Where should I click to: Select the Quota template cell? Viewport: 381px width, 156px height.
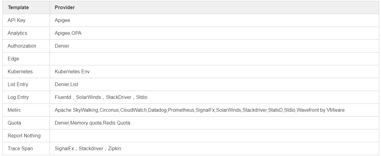pos(14,123)
